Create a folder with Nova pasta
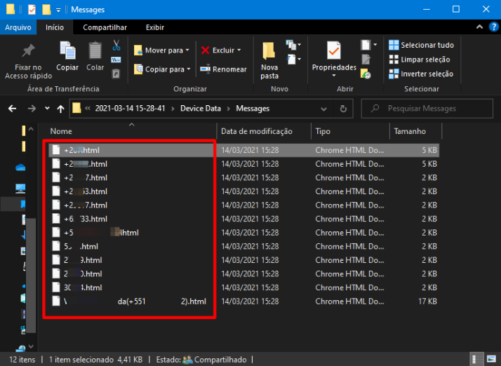The width and height of the screenshot is (501, 366). (x=269, y=60)
